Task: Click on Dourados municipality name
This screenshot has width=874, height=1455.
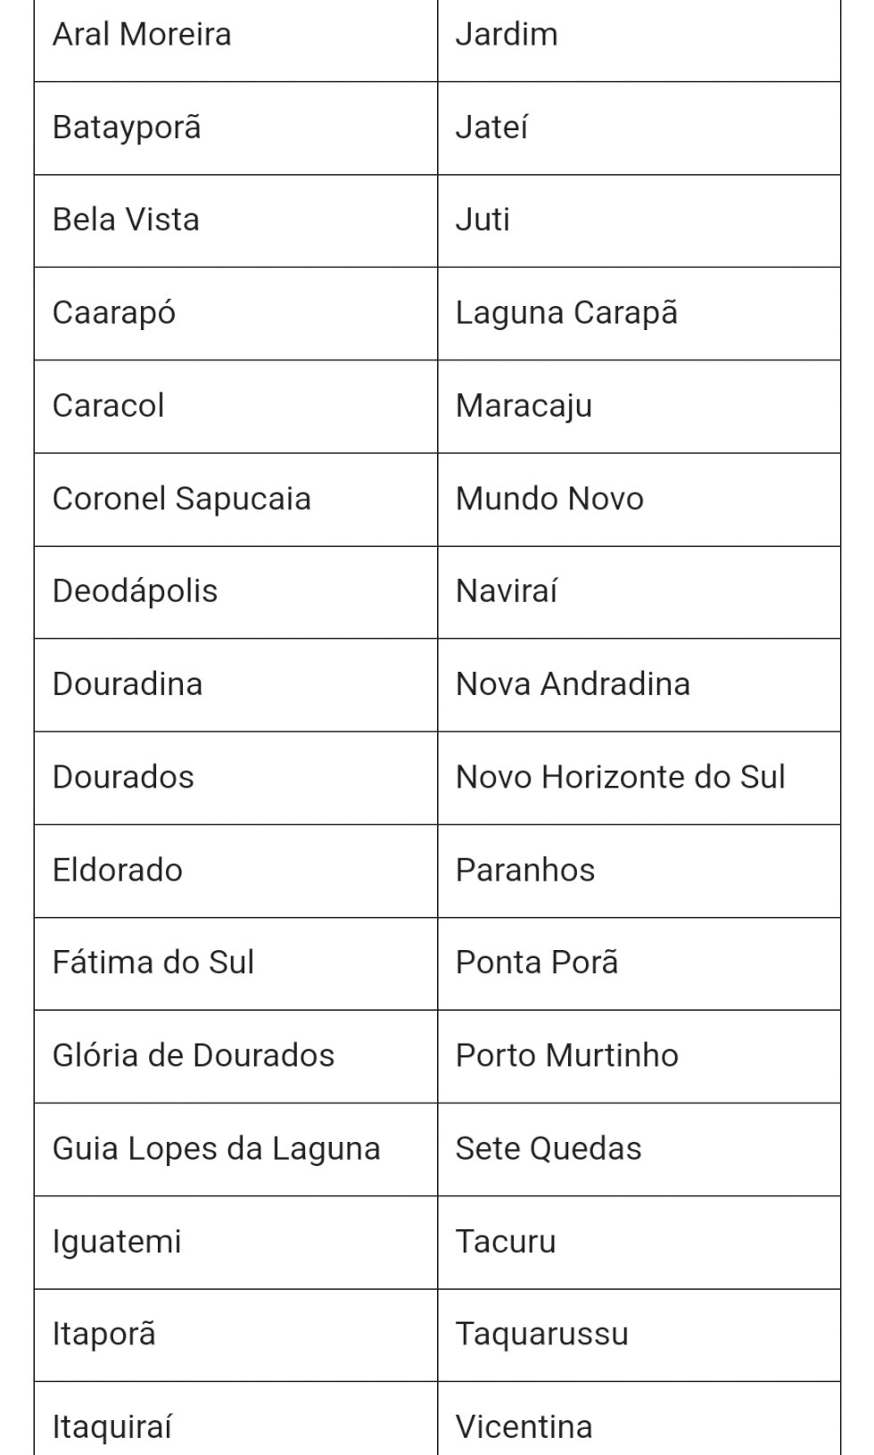Action: pos(123,777)
